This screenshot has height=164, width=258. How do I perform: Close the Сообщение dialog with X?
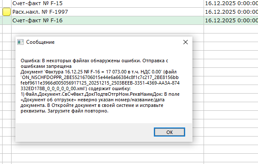click(186, 42)
